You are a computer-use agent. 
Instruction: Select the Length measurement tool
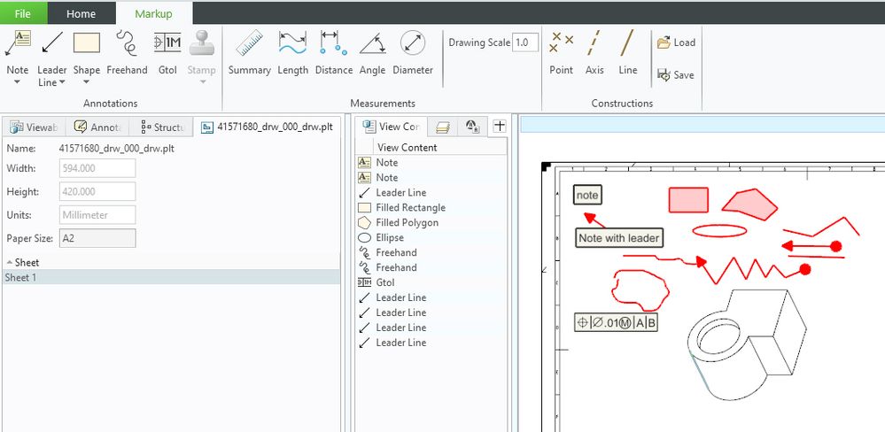(x=292, y=52)
